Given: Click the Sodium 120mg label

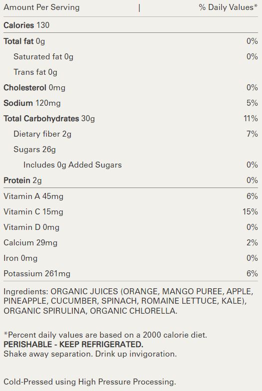Looking at the screenshot, I should (x=32, y=103).
